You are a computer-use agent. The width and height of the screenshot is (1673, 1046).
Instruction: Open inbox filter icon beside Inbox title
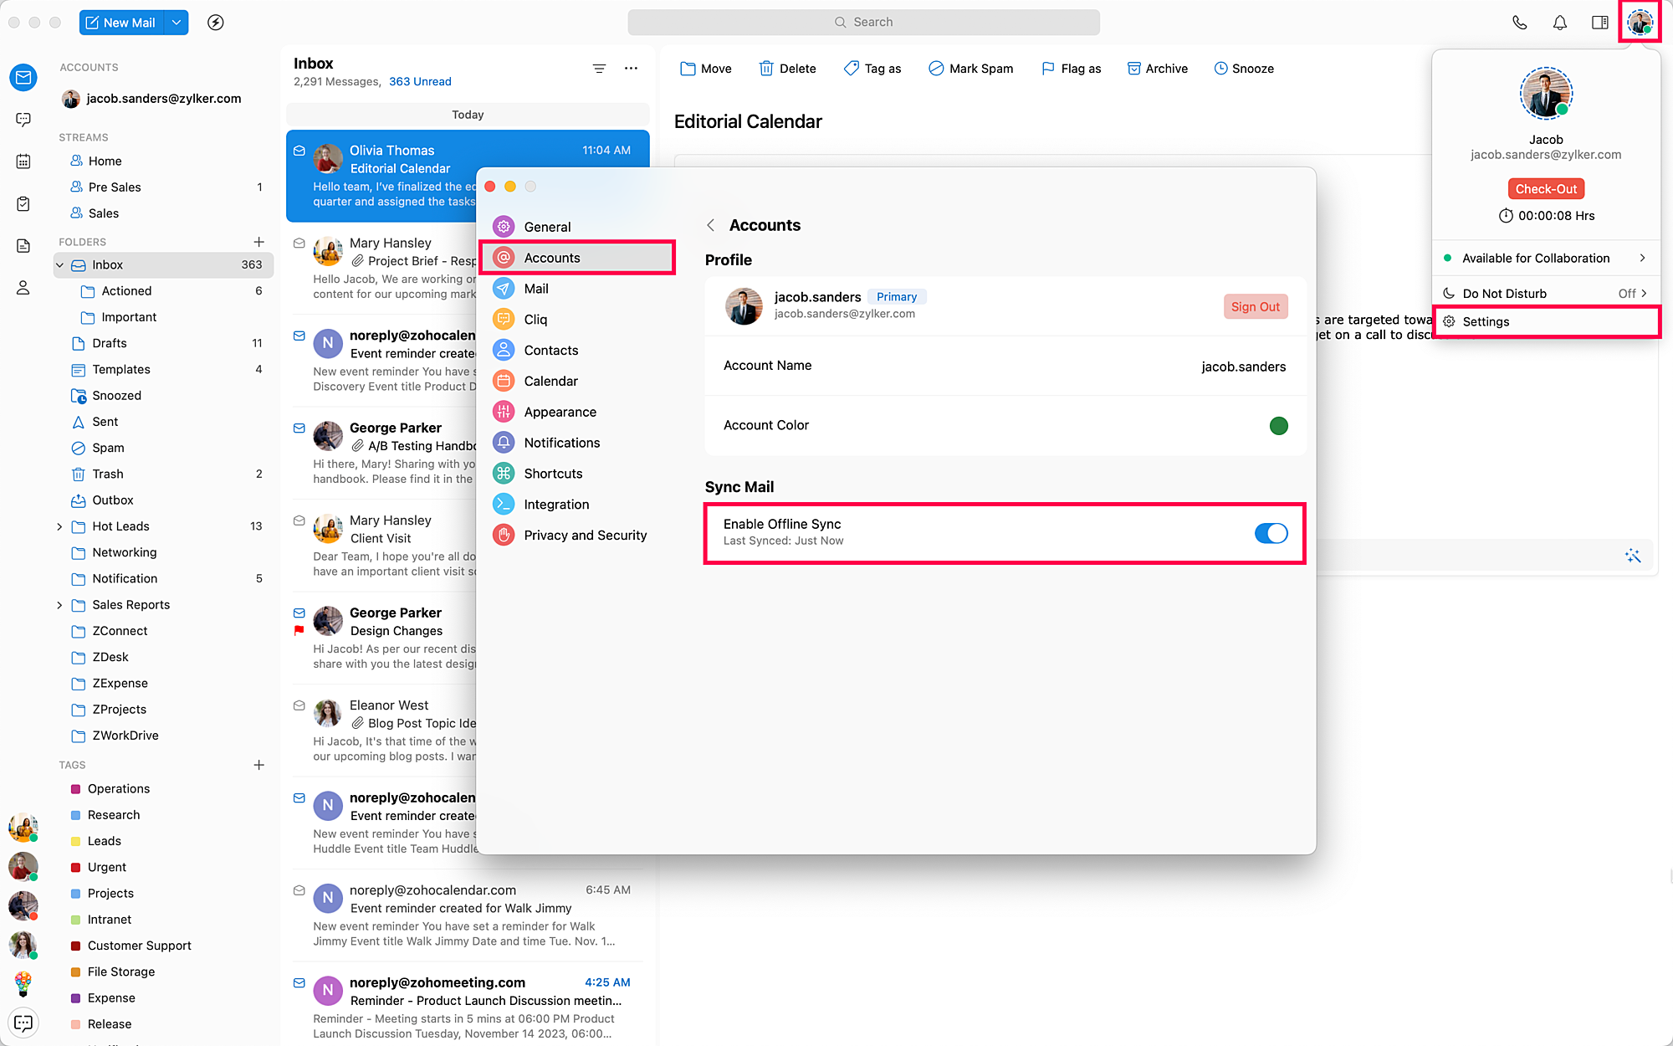599,69
